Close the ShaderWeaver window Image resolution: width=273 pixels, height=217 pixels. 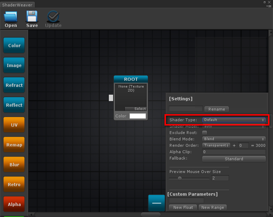pos(269,2)
